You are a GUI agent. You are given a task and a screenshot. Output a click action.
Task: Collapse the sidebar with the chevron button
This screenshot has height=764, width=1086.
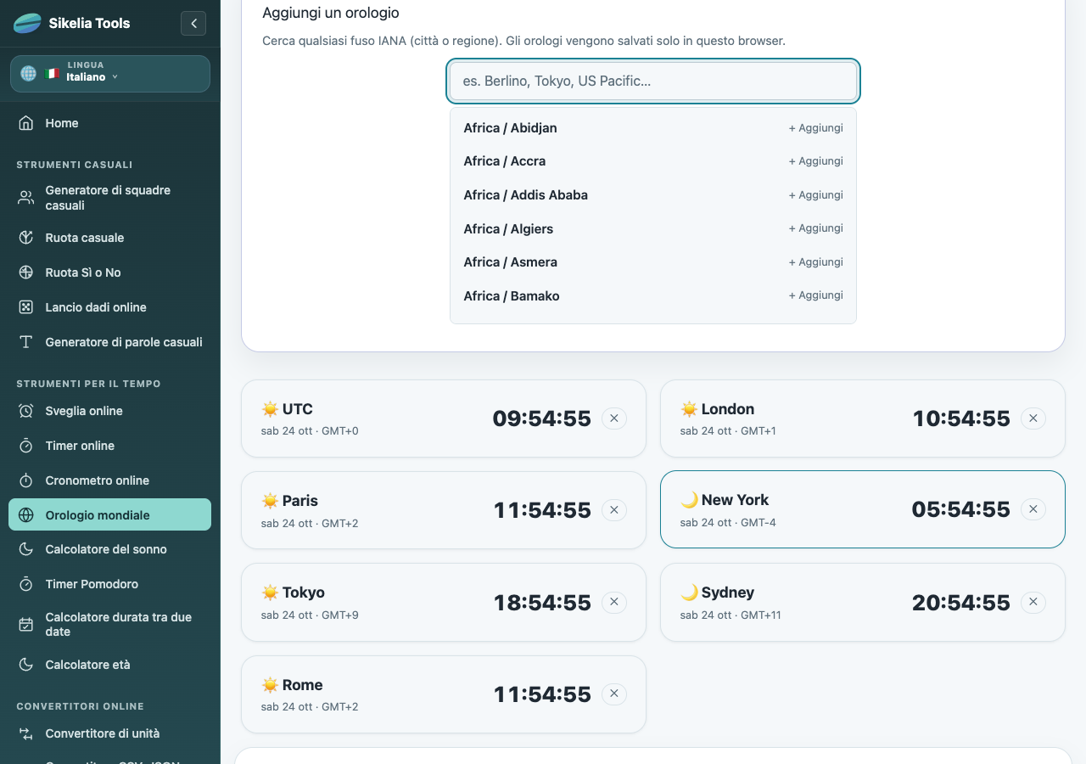[x=193, y=23]
